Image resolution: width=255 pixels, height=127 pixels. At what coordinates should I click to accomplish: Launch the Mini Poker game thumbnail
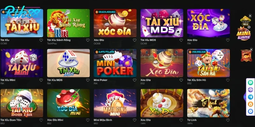tap(115, 63)
